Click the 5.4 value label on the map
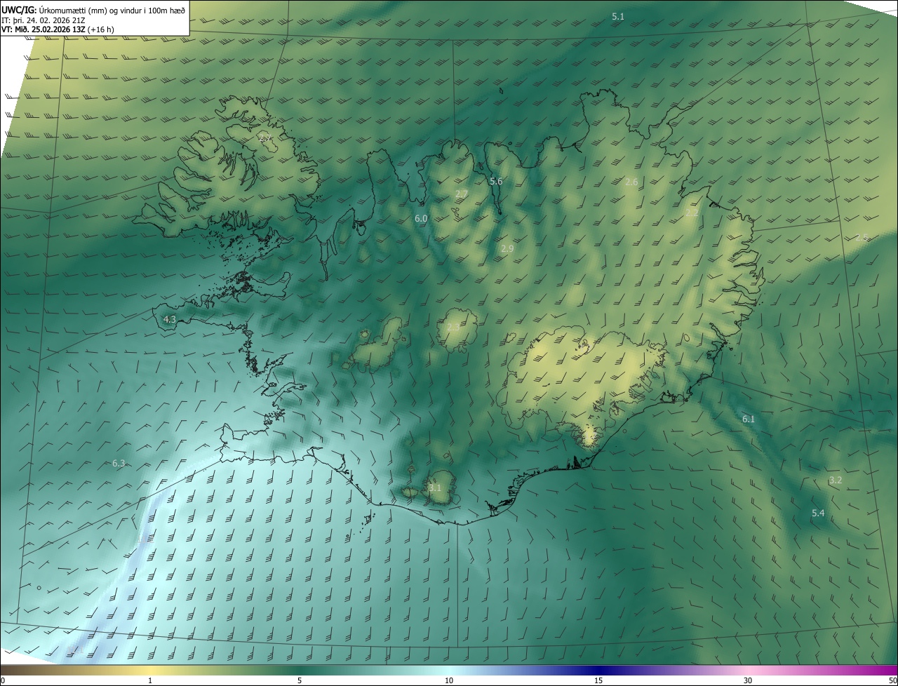 818,513
